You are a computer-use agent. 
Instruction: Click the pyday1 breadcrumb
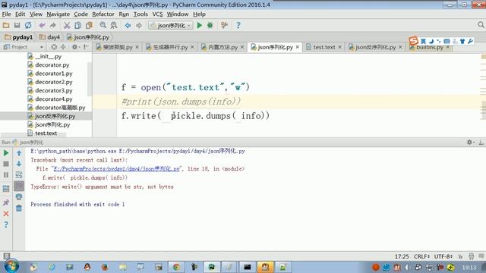click(x=18, y=37)
